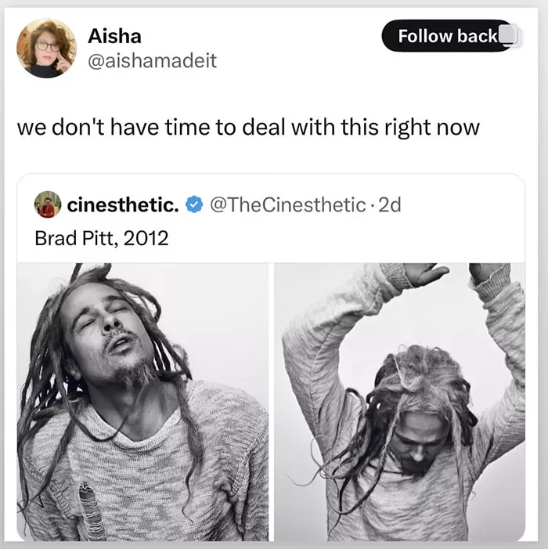
Task: Click the @TheCinesthetic handle
Action: [x=287, y=205]
